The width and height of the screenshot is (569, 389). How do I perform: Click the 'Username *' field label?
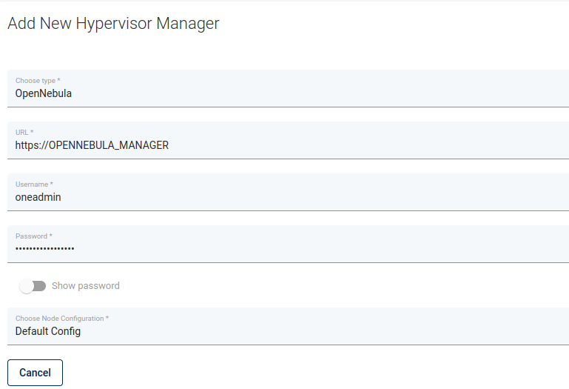coord(34,184)
